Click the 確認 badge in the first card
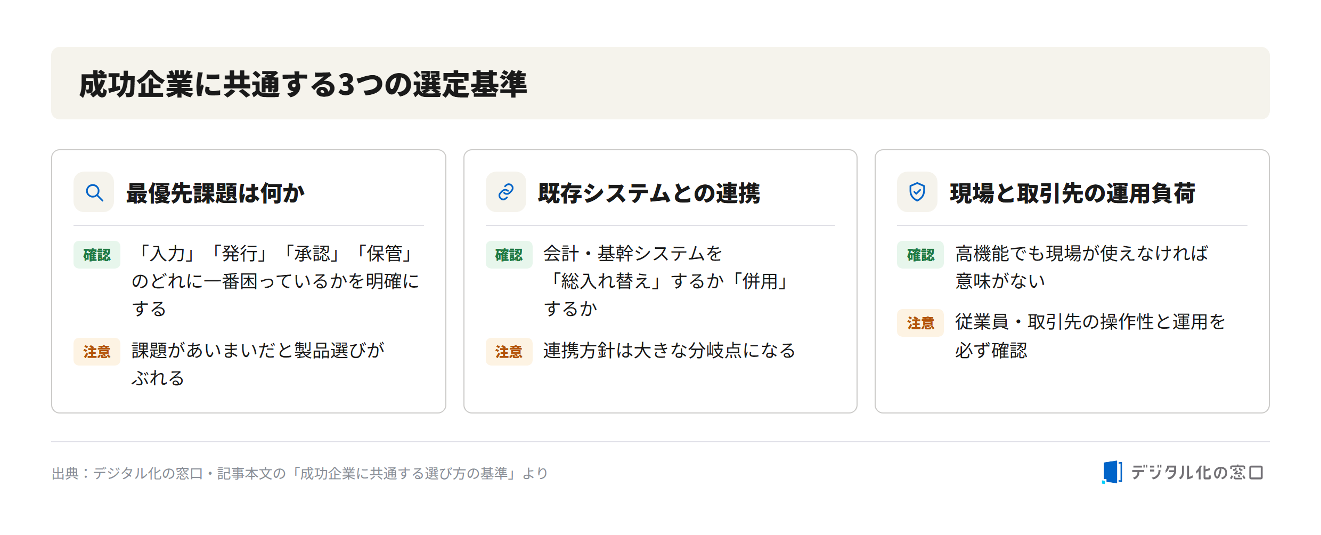Image resolution: width=1321 pixels, height=535 pixels. click(97, 255)
